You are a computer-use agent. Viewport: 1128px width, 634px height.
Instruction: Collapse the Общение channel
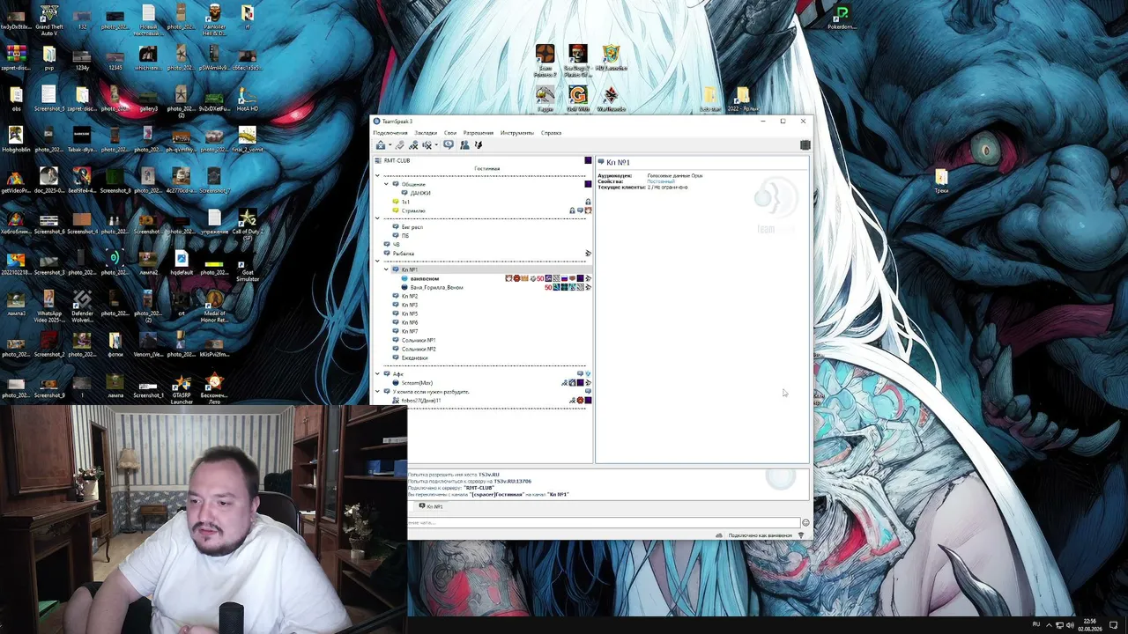pos(386,184)
